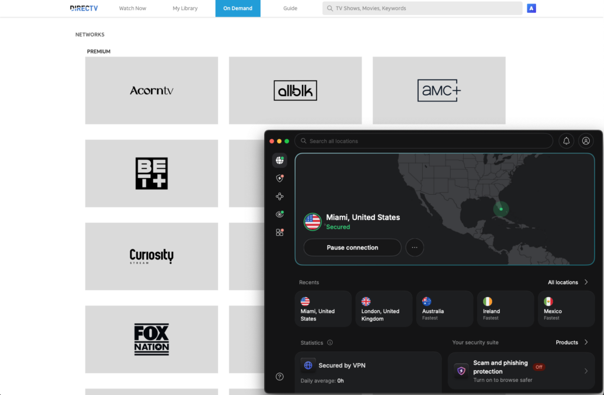This screenshot has width=604, height=395.
Task: Open the Guide tab
Action: [290, 8]
